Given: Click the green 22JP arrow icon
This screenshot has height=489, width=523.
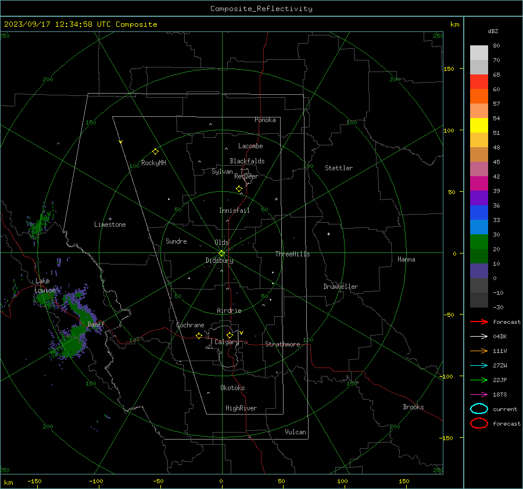Looking at the screenshot, I should pos(479,380).
